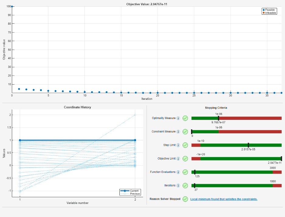Click the Iterations green checkmark

tap(185, 186)
